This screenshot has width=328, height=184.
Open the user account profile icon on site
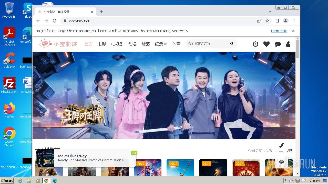pyautogui.click(x=288, y=44)
